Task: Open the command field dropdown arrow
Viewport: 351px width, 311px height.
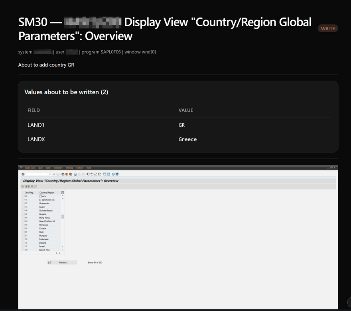Action: [x=50, y=174]
